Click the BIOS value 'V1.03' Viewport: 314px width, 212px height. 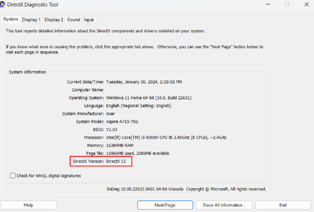tap(111, 130)
